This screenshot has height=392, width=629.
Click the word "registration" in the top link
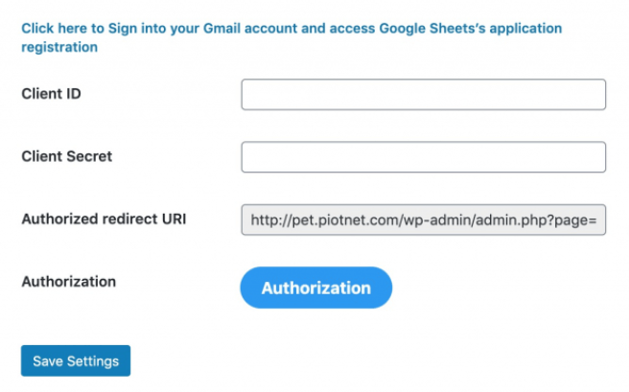coord(59,47)
